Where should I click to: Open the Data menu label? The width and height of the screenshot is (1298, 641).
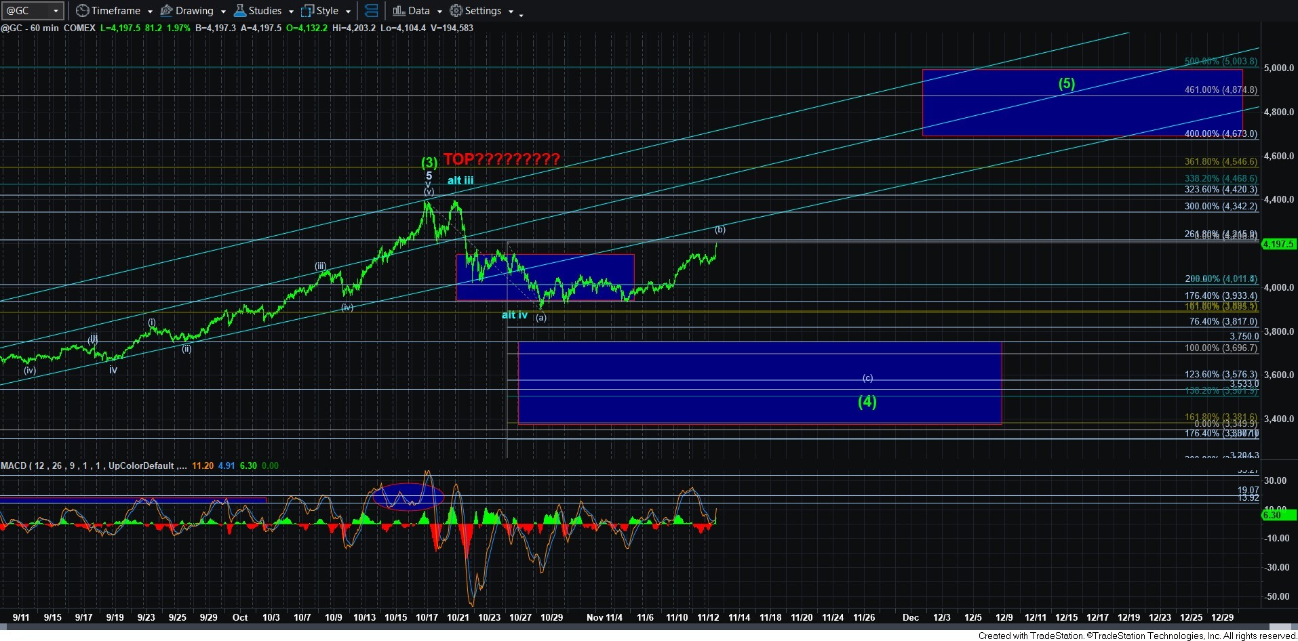coord(418,11)
